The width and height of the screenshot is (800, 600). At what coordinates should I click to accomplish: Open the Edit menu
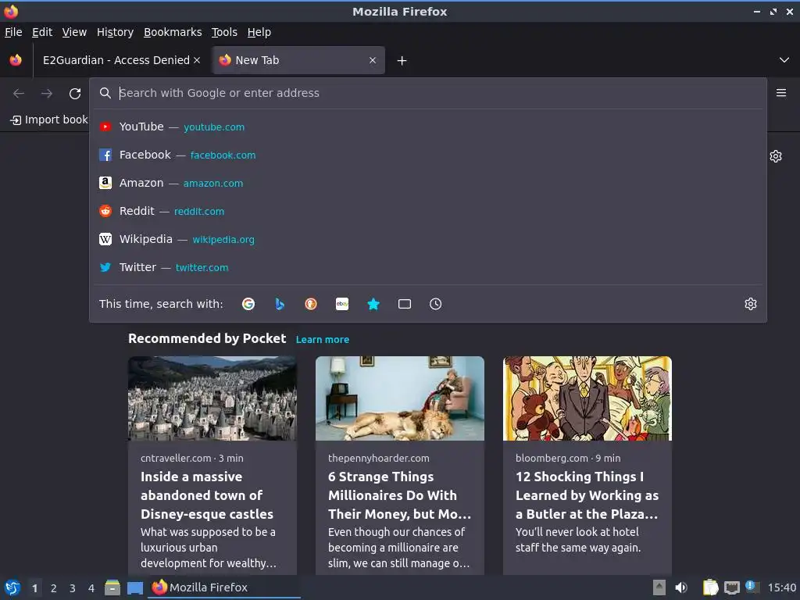point(42,32)
